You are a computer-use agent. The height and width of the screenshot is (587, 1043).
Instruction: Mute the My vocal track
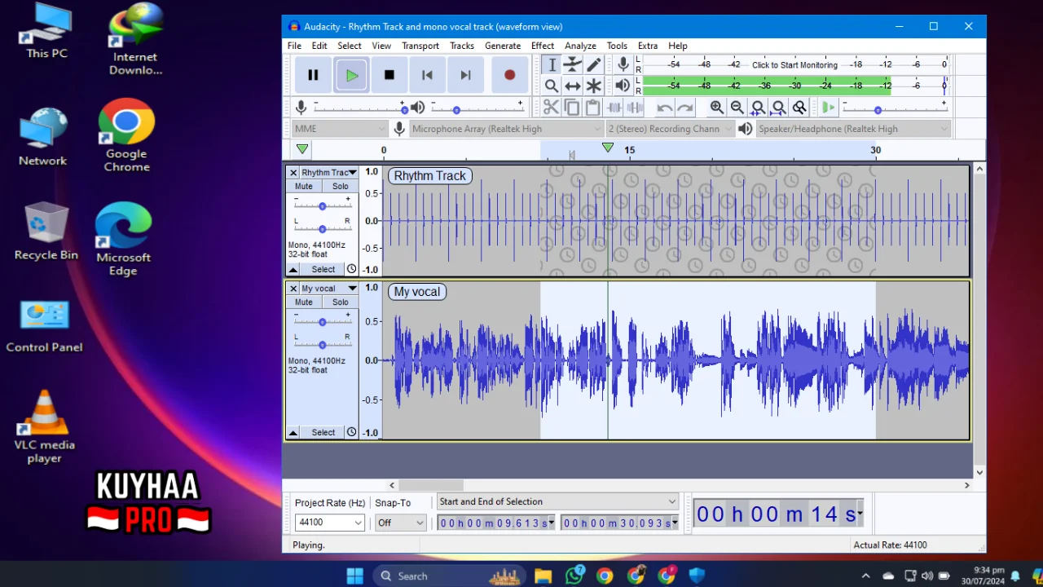click(x=304, y=302)
